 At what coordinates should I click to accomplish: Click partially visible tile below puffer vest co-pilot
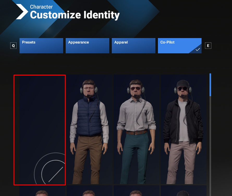click(89, 191)
